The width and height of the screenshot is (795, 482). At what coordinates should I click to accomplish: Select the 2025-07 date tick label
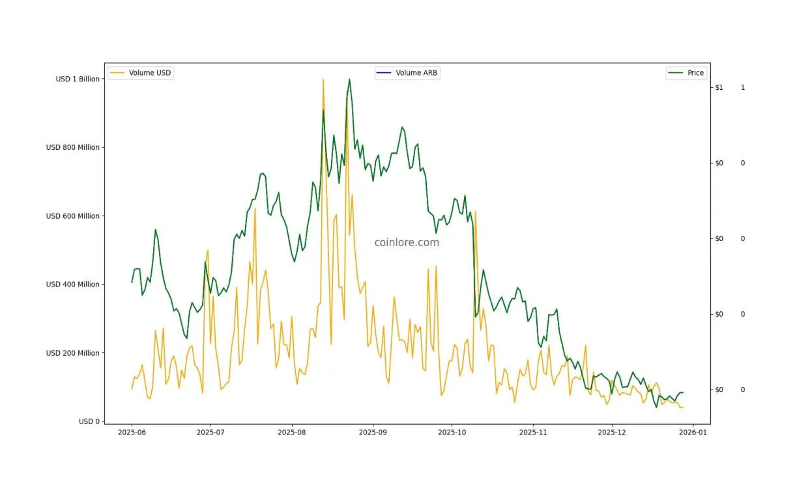click(x=212, y=432)
